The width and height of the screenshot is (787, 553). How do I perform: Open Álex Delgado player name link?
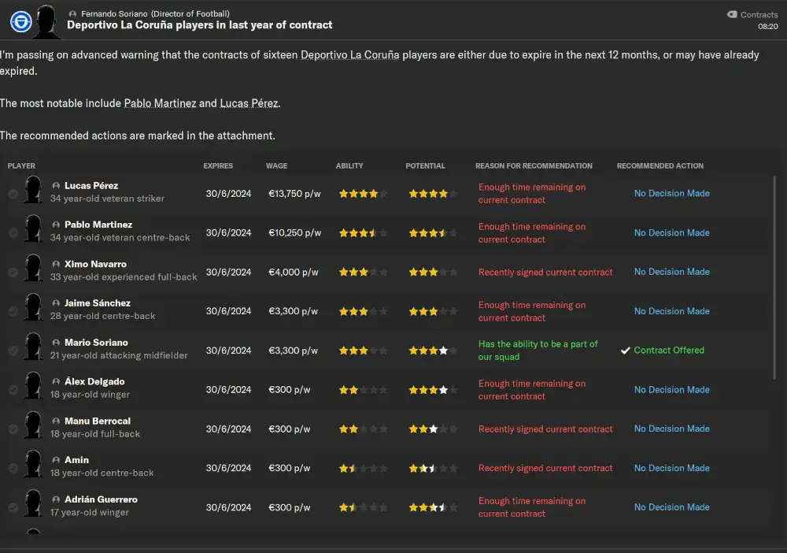94,382
